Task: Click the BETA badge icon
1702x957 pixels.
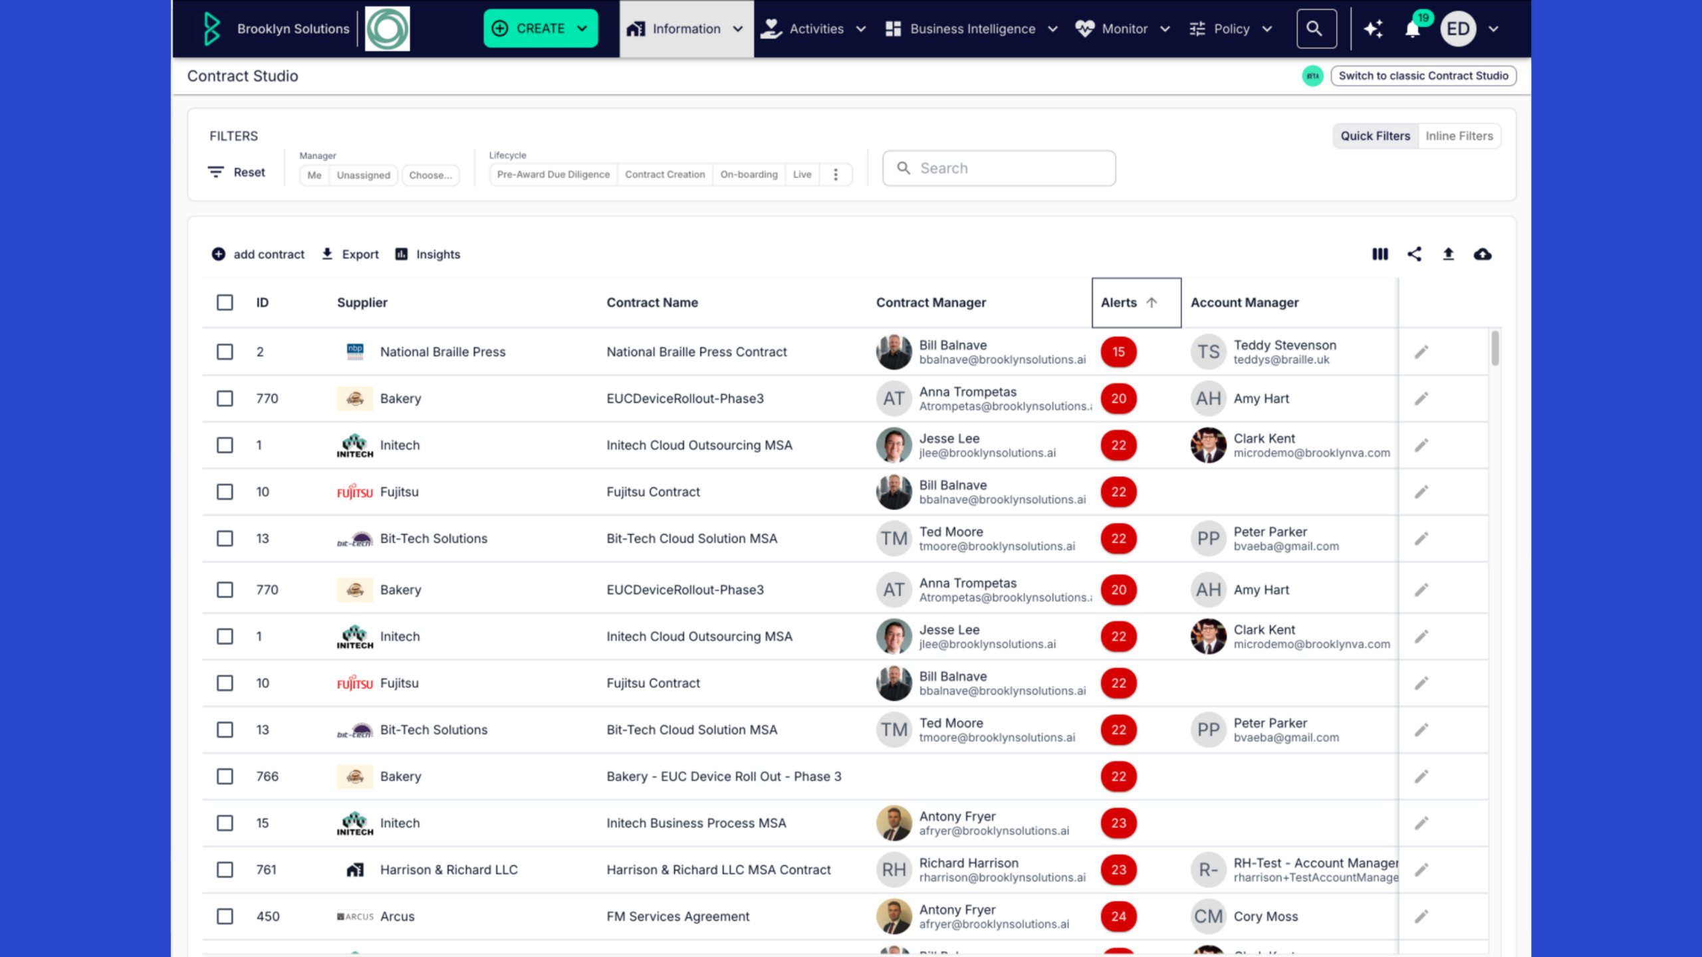Action: [x=1312, y=76]
